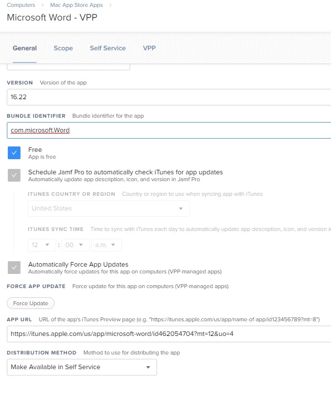Open the VPP tab
The image size is (331, 395).
pos(149,48)
